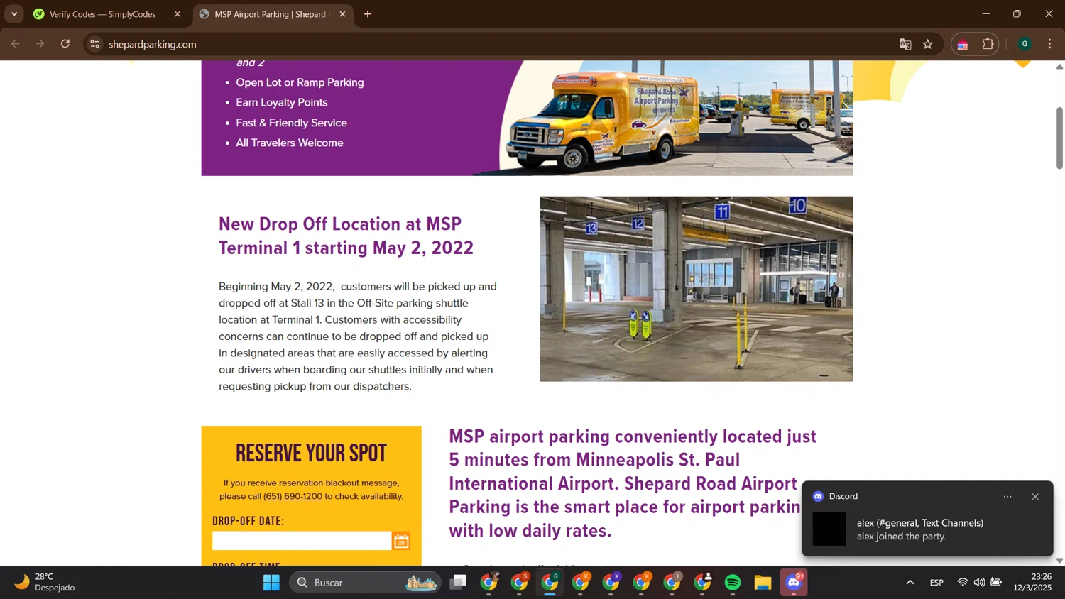This screenshot has width=1065, height=599.
Task: Click the scrollbar up arrow
Action: tap(1059, 66)
